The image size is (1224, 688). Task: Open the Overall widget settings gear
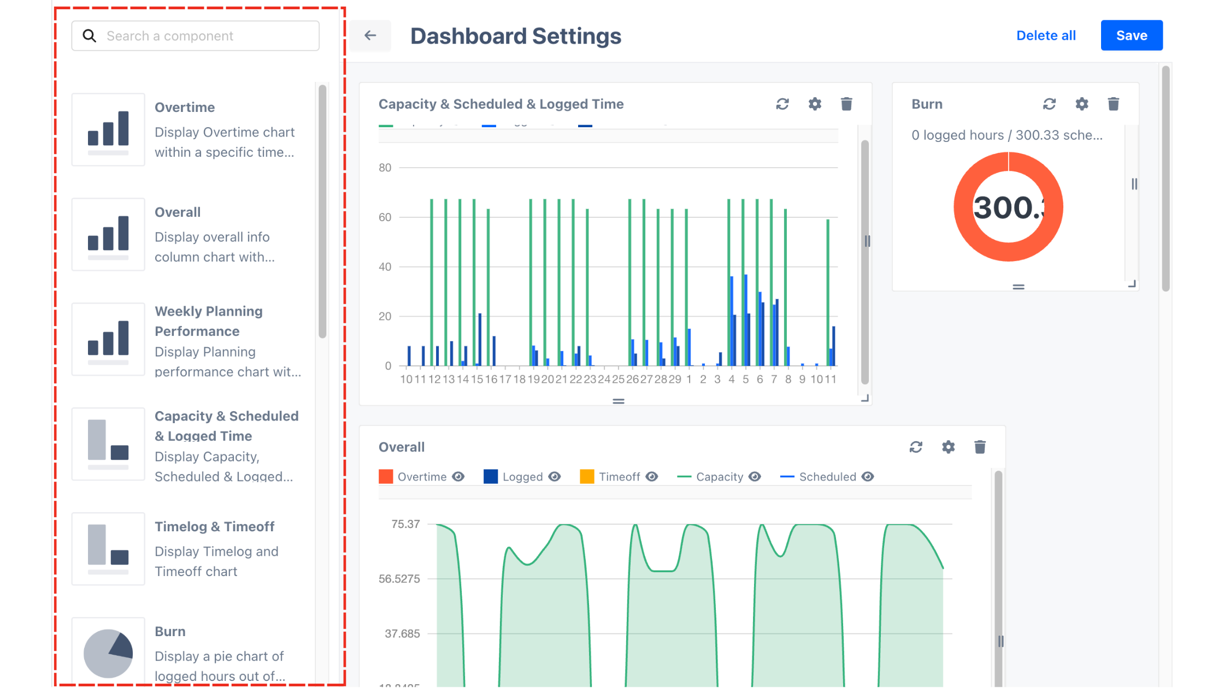pos(948,447)
